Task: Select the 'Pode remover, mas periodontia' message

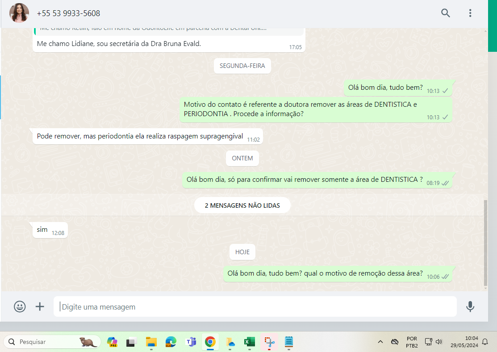Action: coord(148,136)
